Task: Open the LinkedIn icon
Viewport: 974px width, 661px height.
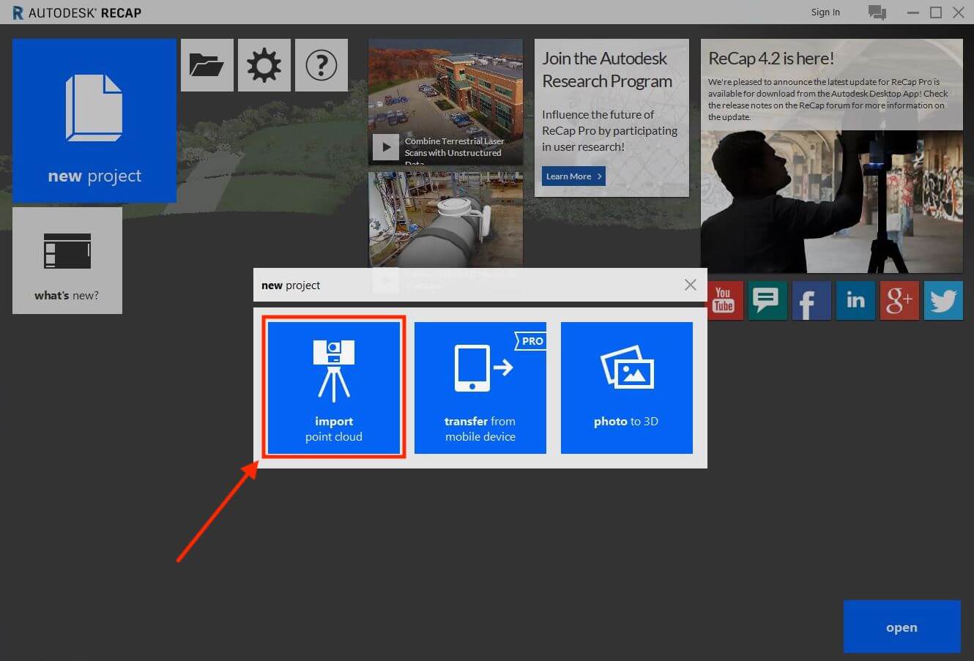Action: 855,300
